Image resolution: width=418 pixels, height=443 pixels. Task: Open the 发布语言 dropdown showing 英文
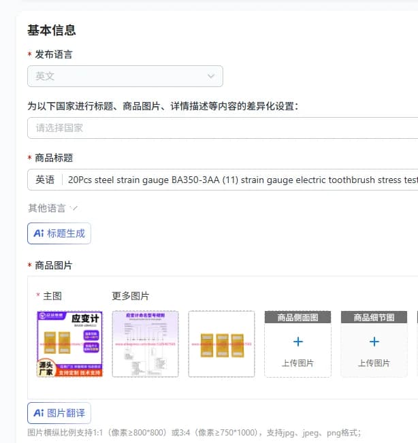[125, 76]
